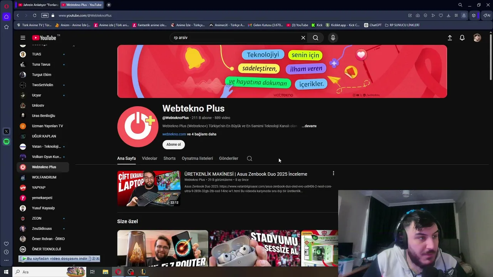Switch to the Oynatma listeleri tab
The height and width of the screenshot is (277, 493).
click(197, 159)
